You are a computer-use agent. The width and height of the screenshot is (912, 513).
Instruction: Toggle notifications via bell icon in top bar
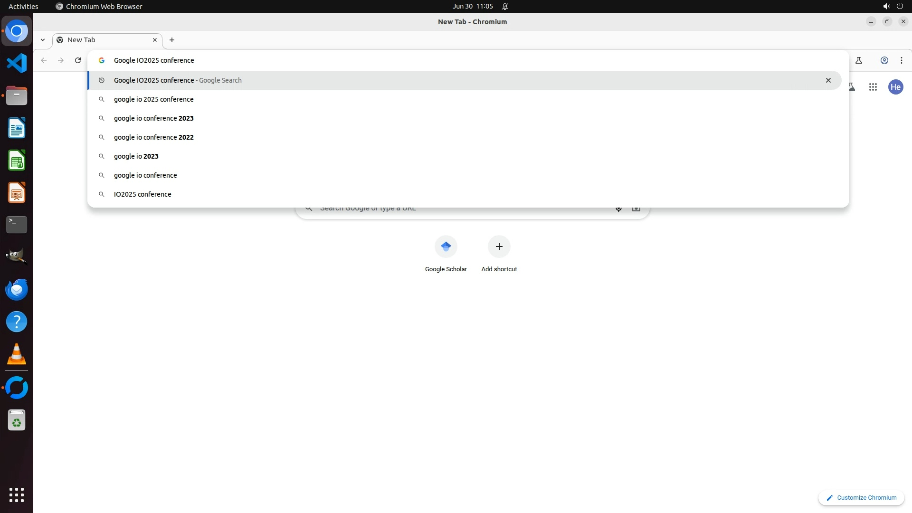tap(505, 6)
